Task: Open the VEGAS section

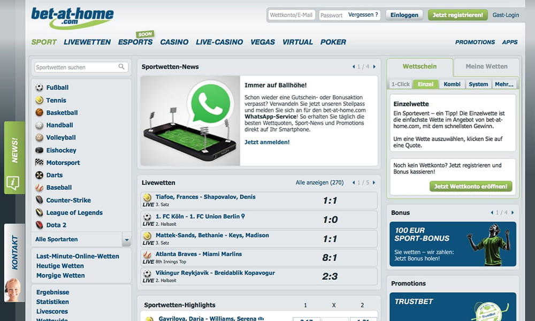Action: click(263, 42)
